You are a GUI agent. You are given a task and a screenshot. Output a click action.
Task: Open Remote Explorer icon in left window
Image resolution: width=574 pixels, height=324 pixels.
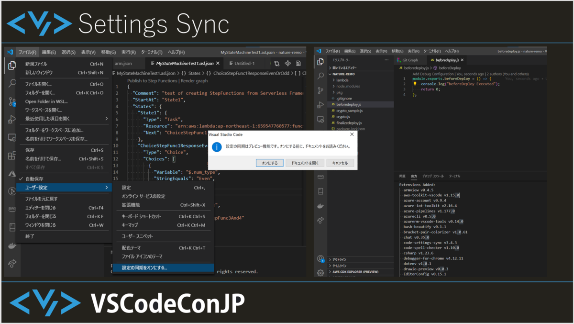coord(12,138)
